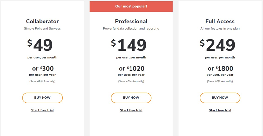Click the $149 monthly price

[129, 45]
